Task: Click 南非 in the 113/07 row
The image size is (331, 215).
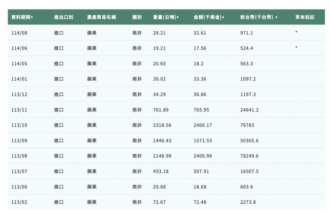Action: (137, 171)
